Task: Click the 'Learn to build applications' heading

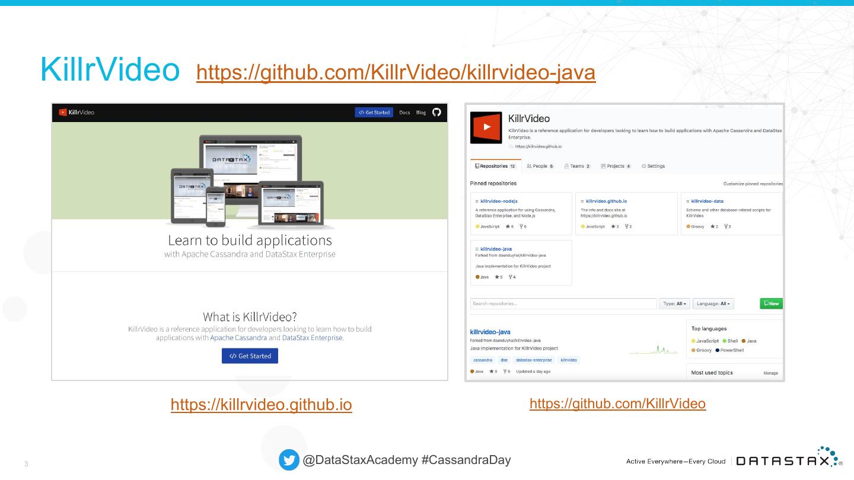Action: (x=250, y=240)
